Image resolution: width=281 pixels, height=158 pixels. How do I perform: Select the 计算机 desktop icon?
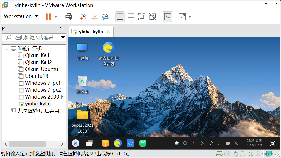(x=82, y=52)
